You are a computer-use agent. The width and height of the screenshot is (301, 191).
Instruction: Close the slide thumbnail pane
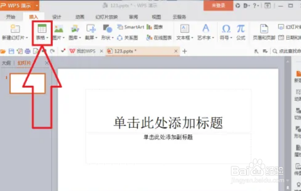coord(46,63)
